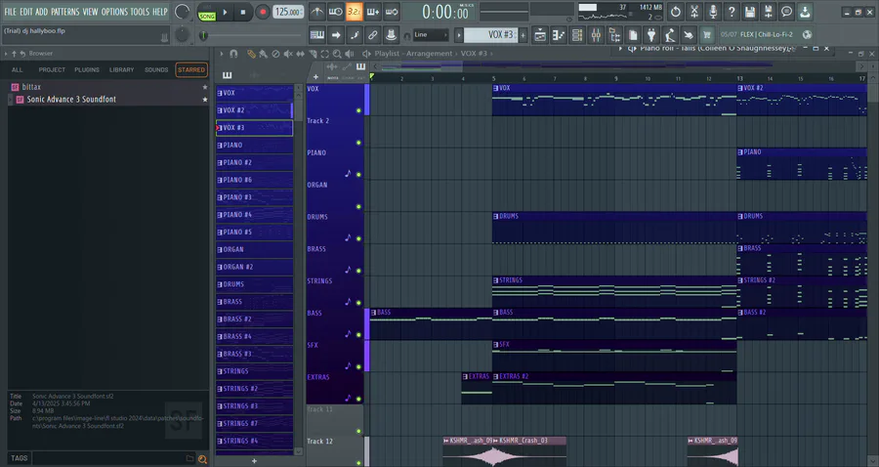Click the add track plus button in playlist
This screenshot has height=467, width=879.
[x=315, y=77]
